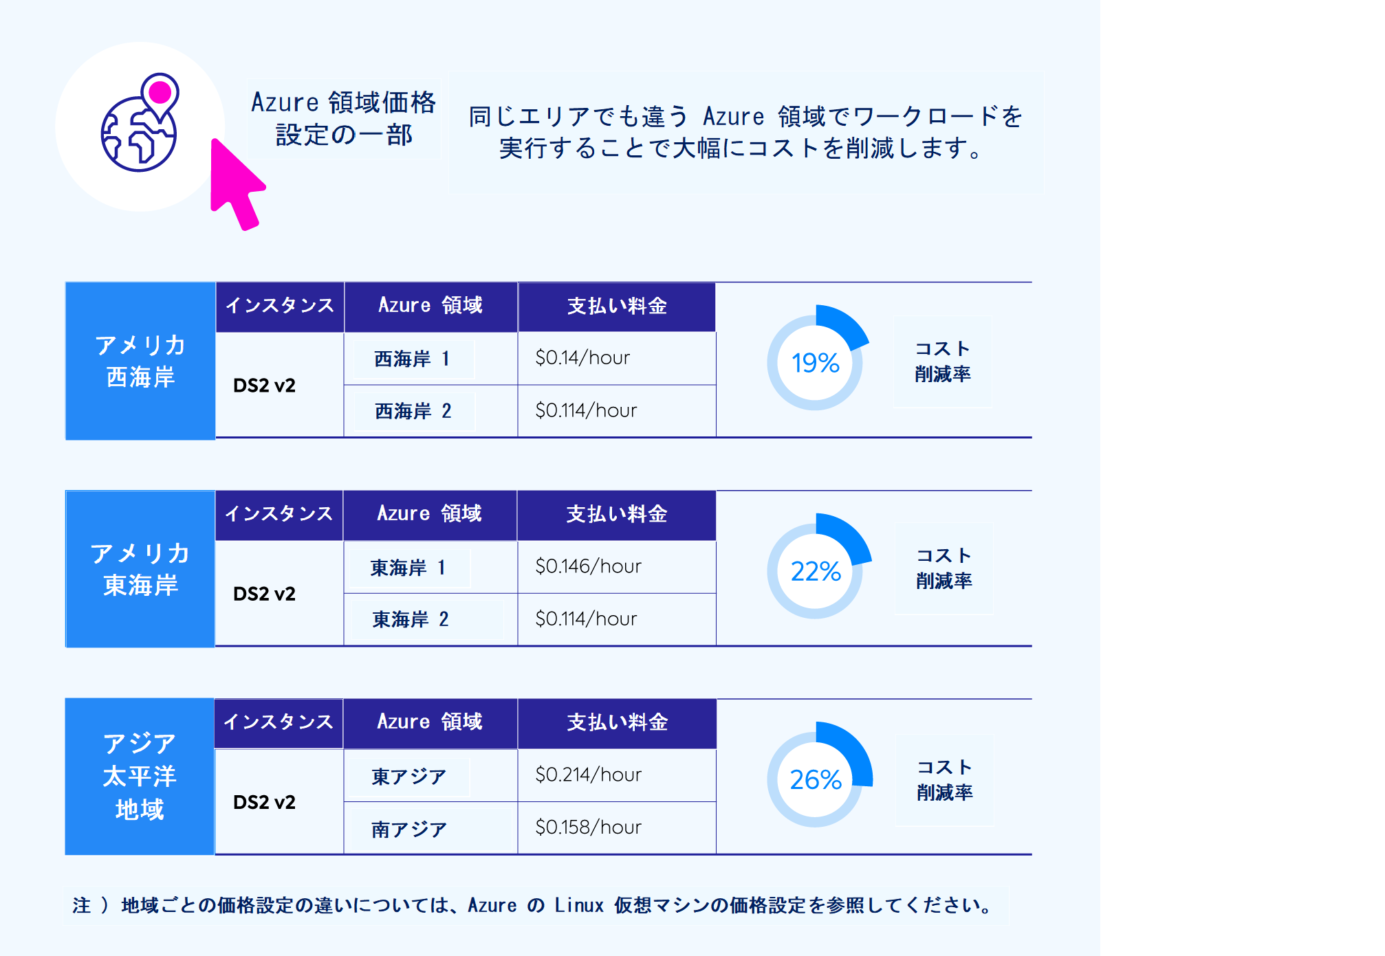Click the globe with location pin icon
Screen dimensions: 1385x956
click(140, 122)
